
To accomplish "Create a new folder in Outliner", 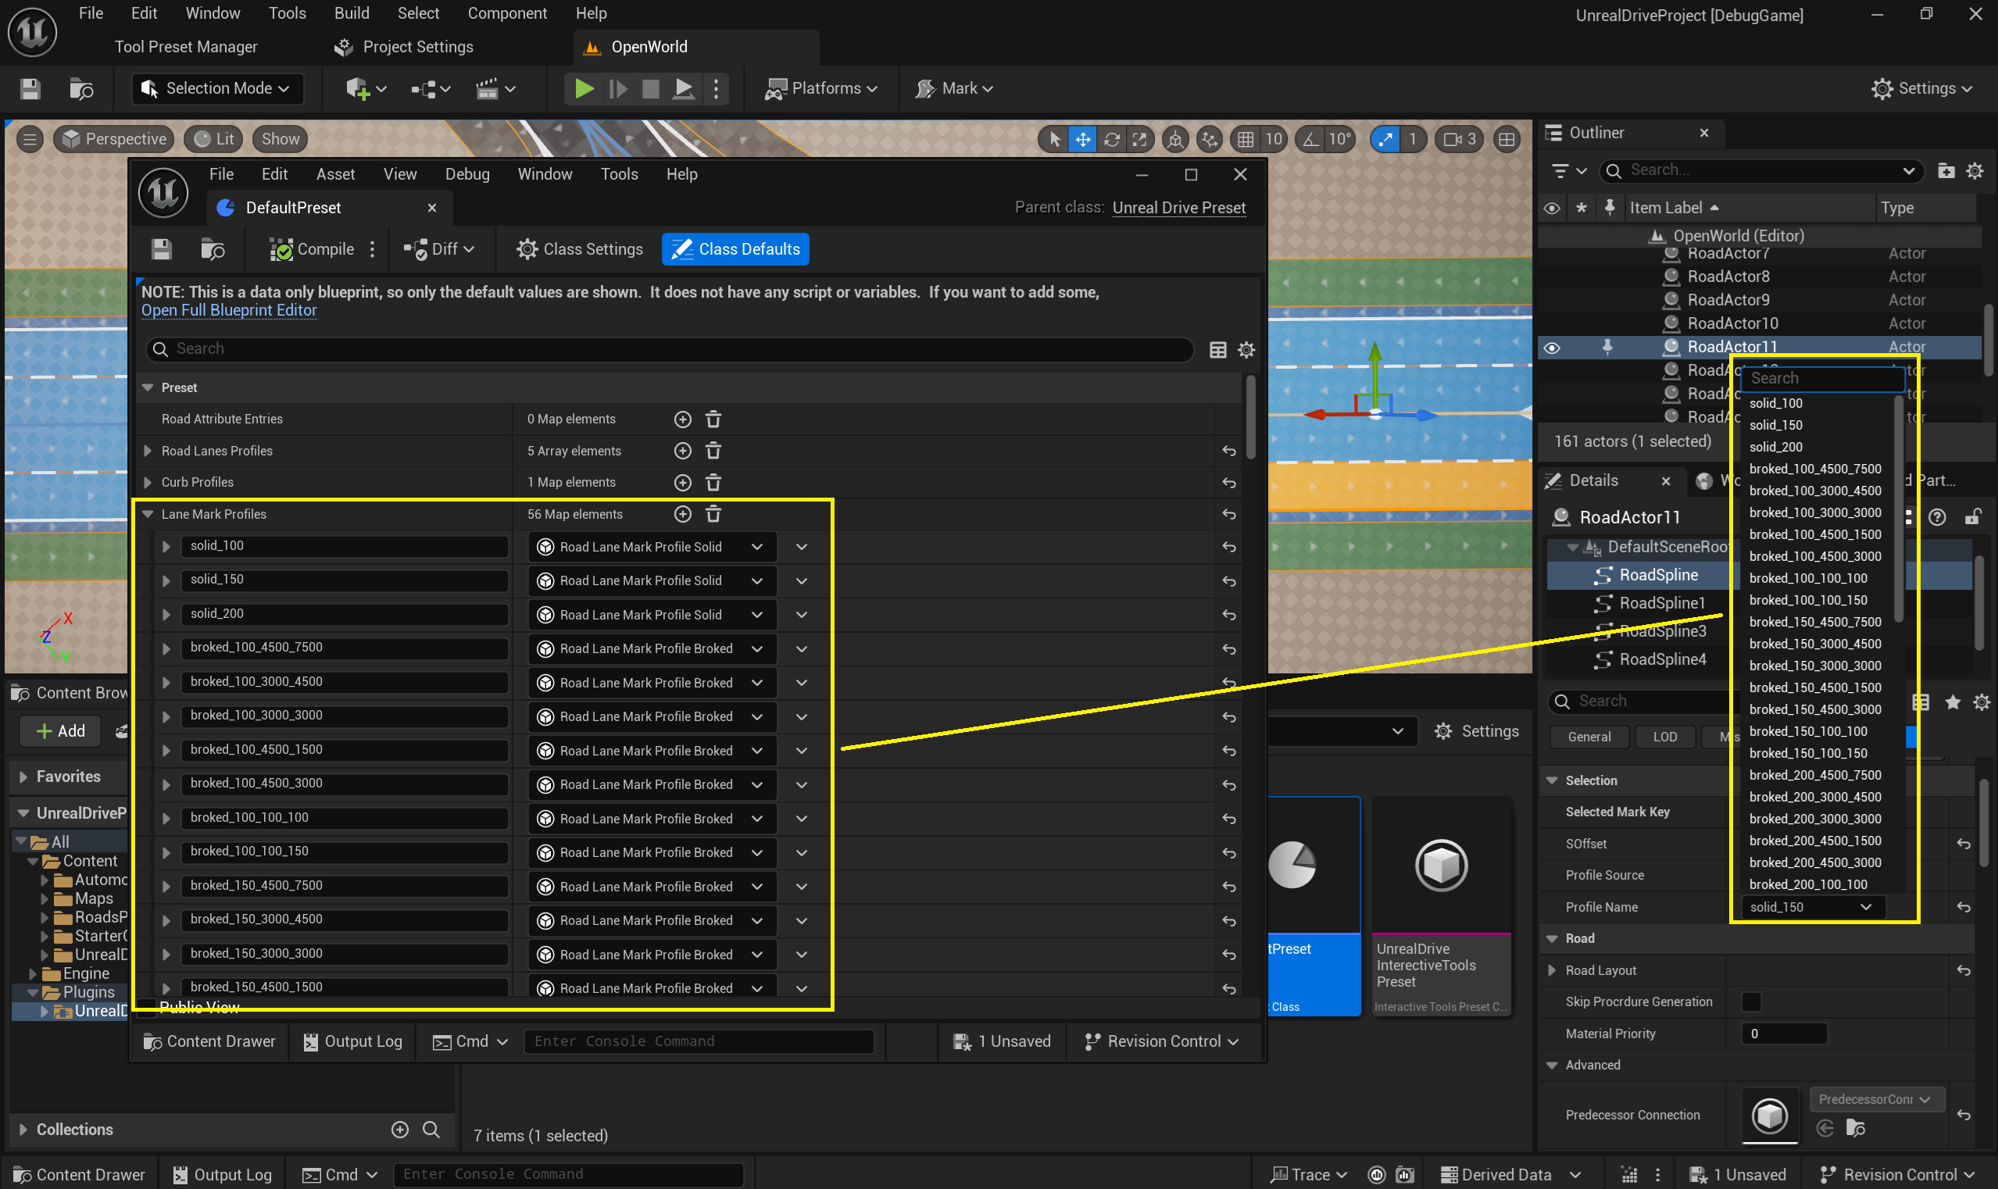I will click(1945, 170).
